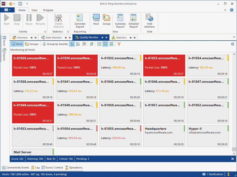Click the filter funnel icon
The width and height of the screenshot is (237, 177).
point(119,44)
